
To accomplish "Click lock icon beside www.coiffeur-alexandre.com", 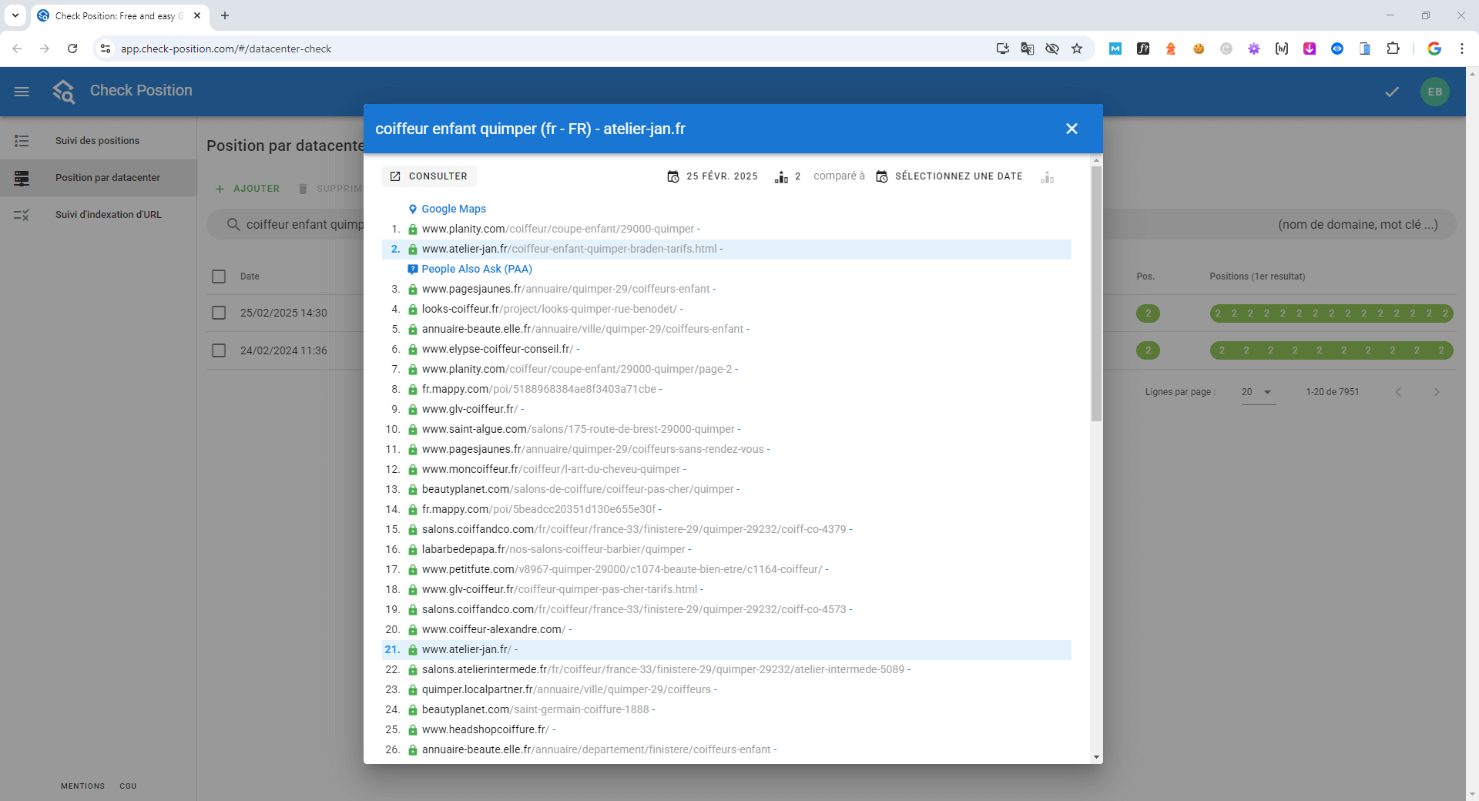I will pos(413,630).
